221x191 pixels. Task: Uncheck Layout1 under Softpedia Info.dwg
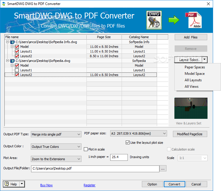pyautogui.click(x=17, y=51)
